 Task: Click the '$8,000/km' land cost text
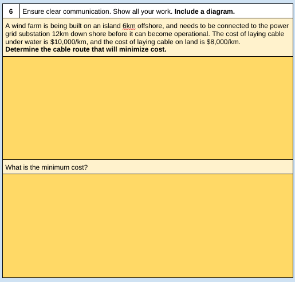point(223,42)
